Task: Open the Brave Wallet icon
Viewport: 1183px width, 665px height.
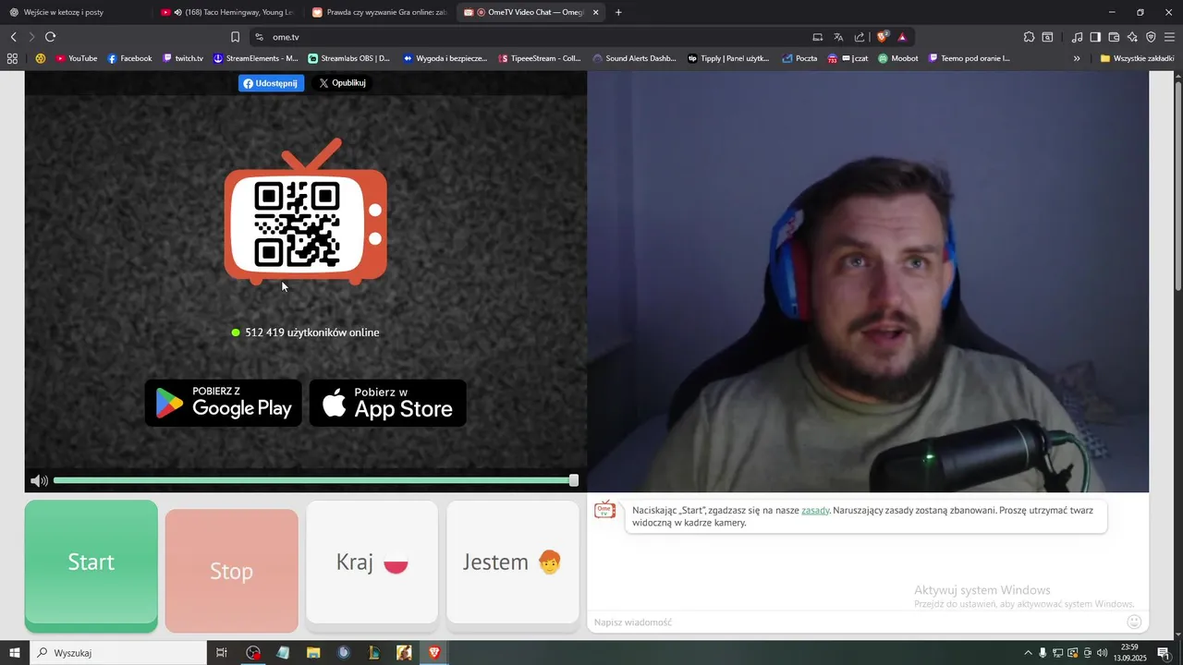Action: [x=1114, y=37]
